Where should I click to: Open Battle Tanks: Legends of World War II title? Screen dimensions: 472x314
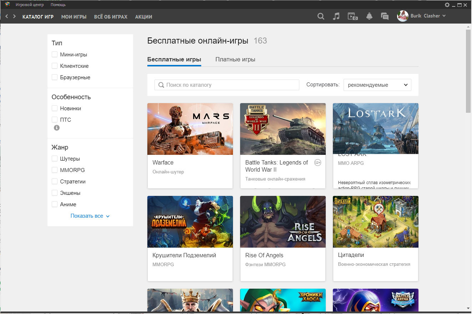click(276, 166)
